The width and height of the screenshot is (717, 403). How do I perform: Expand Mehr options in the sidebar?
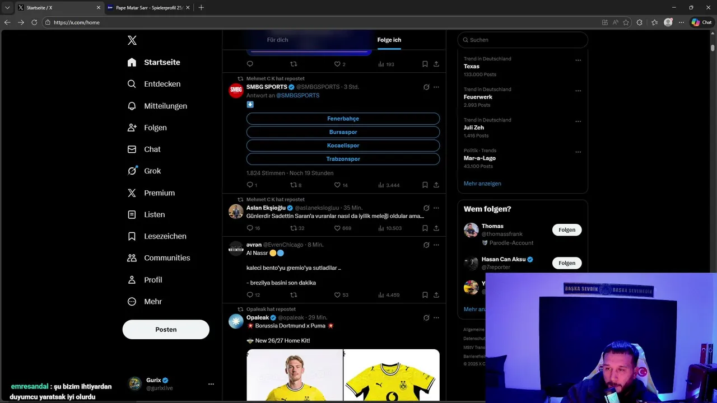click(x=145, y=302)
